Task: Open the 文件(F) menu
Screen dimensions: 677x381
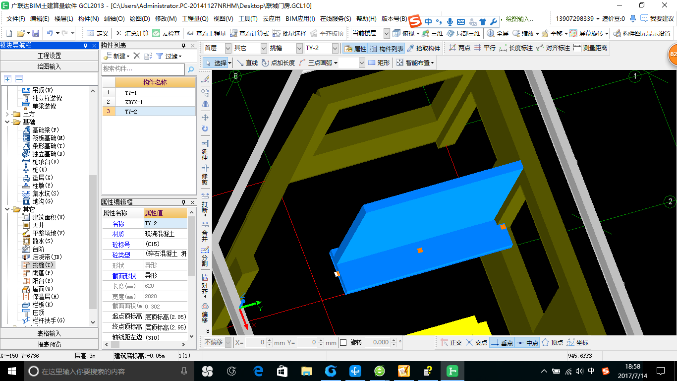Action: (16, 19)
